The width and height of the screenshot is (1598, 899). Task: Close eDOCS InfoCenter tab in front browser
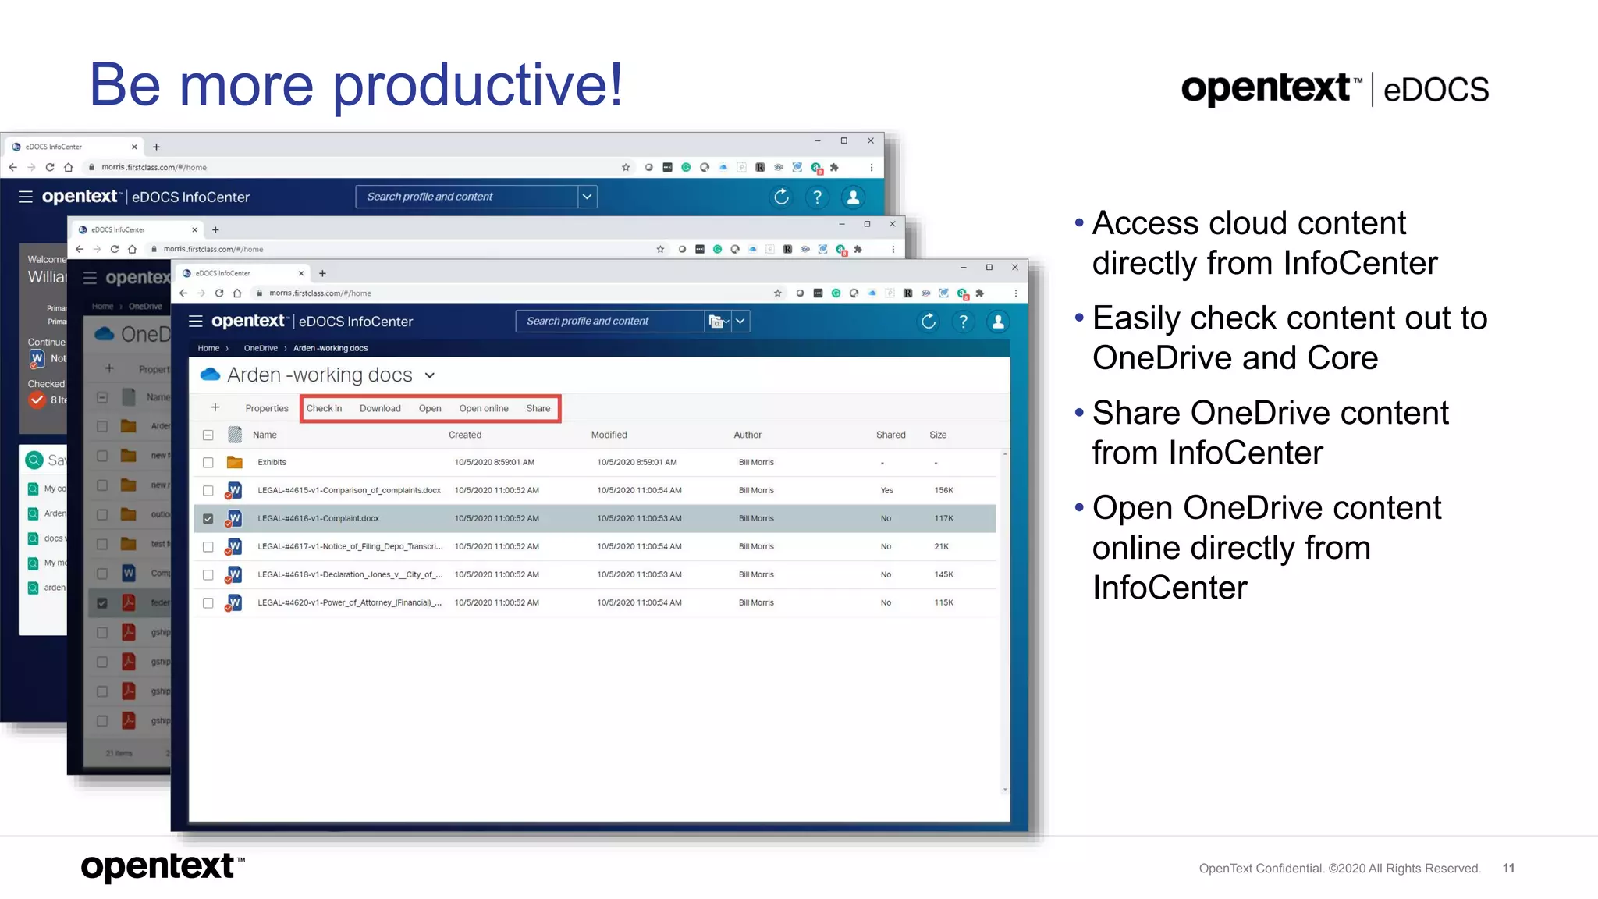point(301,273)
